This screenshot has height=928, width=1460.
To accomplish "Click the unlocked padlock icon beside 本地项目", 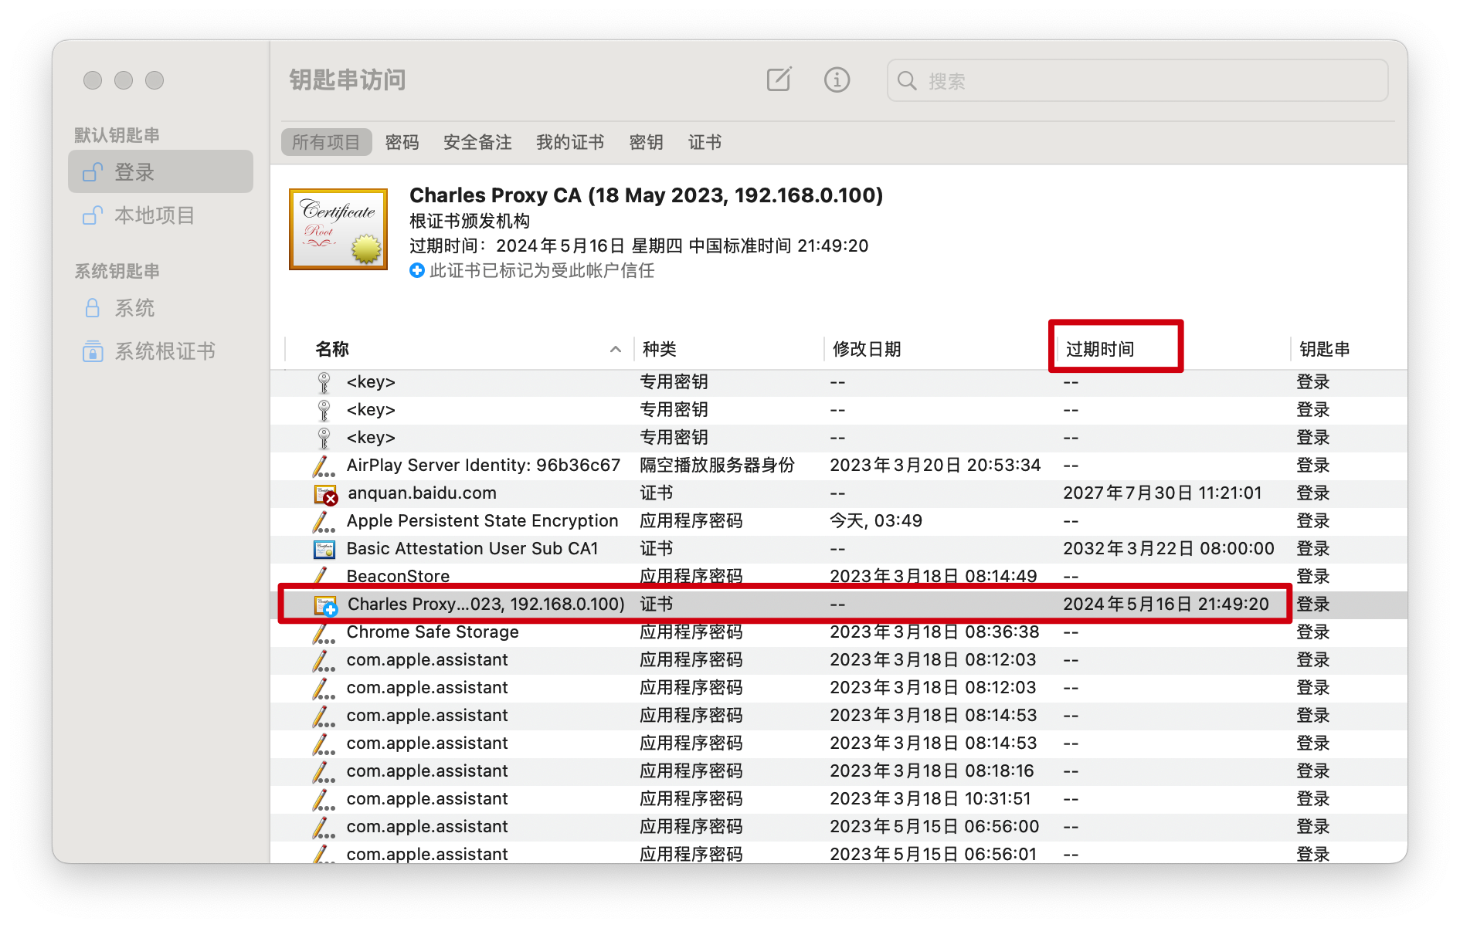I will [93, 215].
